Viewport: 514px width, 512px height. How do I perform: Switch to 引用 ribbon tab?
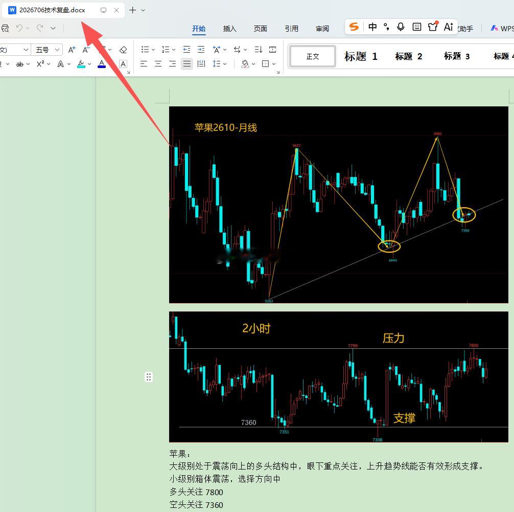click(291, 29)
